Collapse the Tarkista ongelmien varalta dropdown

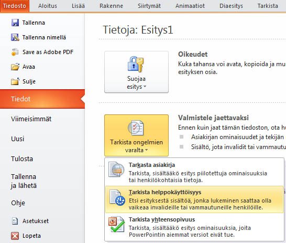pyautogui.click(x=136, y=135)
